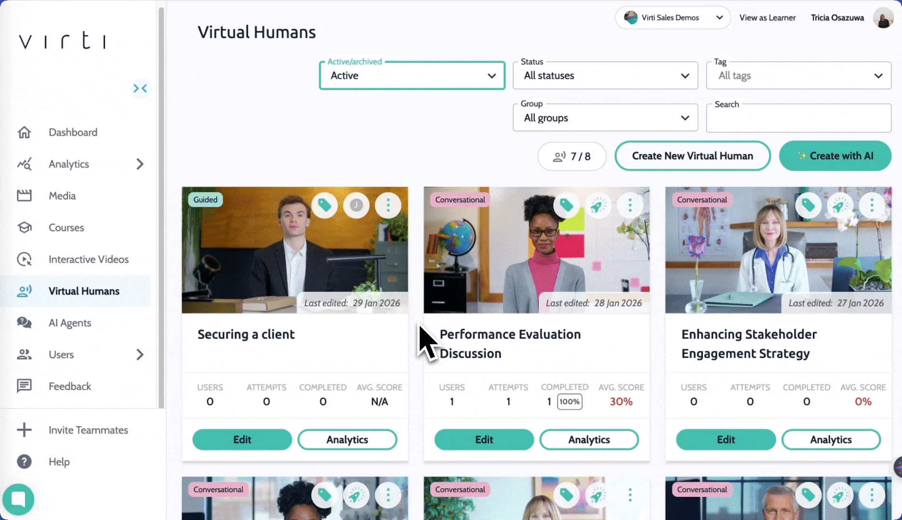Open the three-dot menu on Securing a client
The width and height of the screenshot is (902, 520).
click(x=388, y=206)
